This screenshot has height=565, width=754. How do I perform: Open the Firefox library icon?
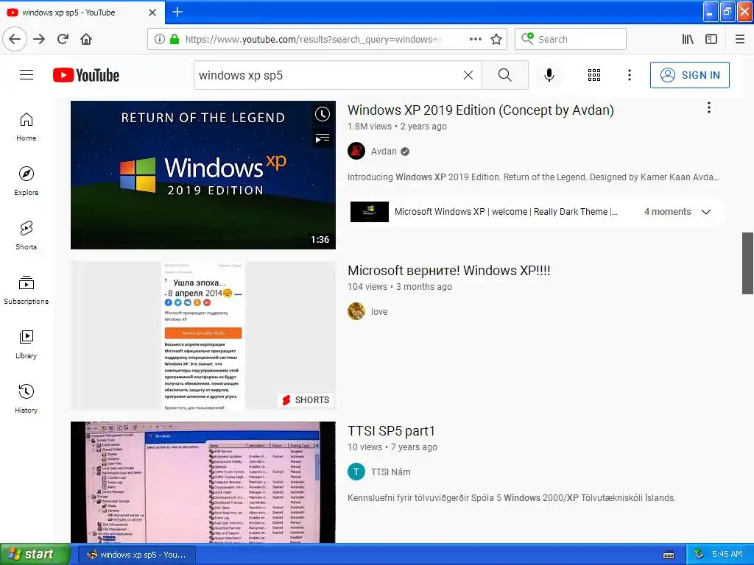click(x=688, y=39)
